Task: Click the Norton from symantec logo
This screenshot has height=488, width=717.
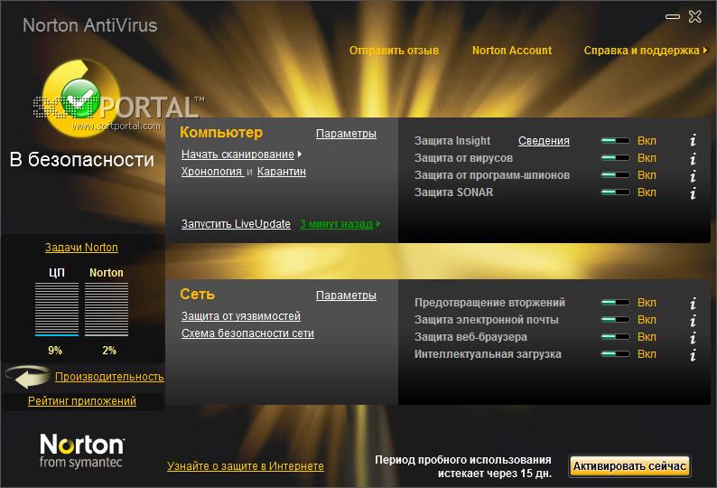Action: (x=82, y=451)
